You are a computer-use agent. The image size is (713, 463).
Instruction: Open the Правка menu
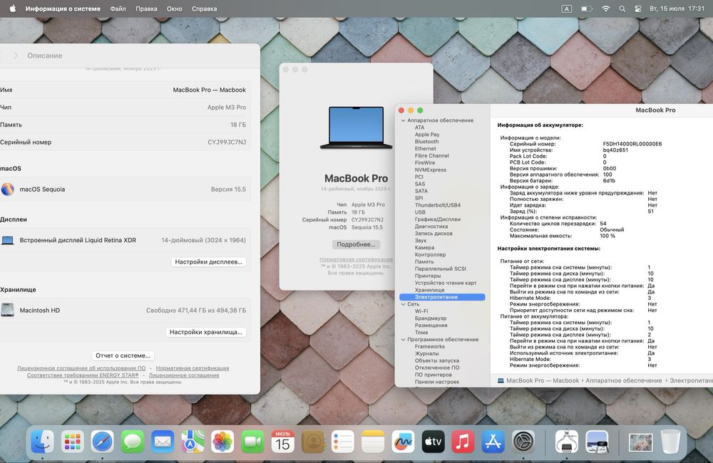pos(146,9)
